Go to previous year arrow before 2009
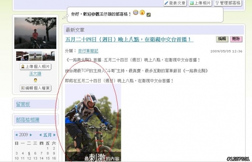252x162 pixels. pyautogui.click(x=17, y=135)
